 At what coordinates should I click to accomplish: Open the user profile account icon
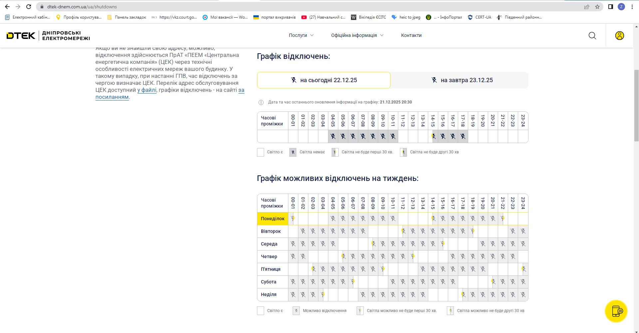(619, 36)
